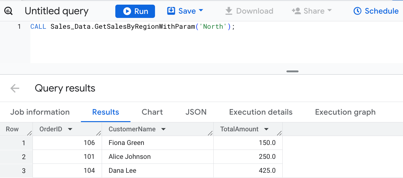The width and height of the screenshot is (403, 178).
Task: Click the clock icon on Schedule
Action: coord(357,11)
